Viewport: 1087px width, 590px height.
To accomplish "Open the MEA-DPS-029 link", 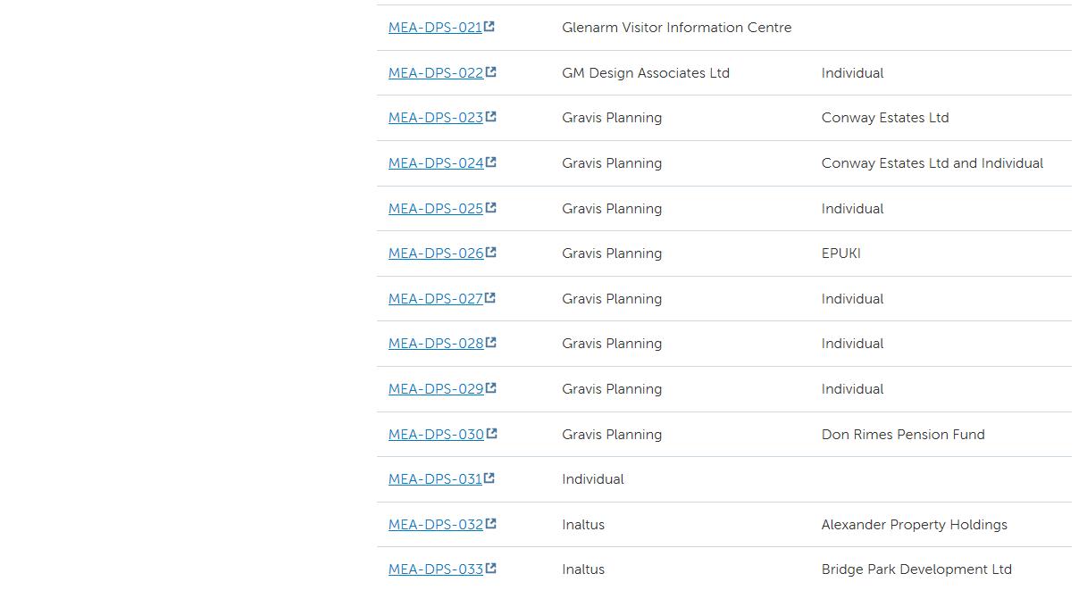I will pyautogui.click(x=436, y=389).
